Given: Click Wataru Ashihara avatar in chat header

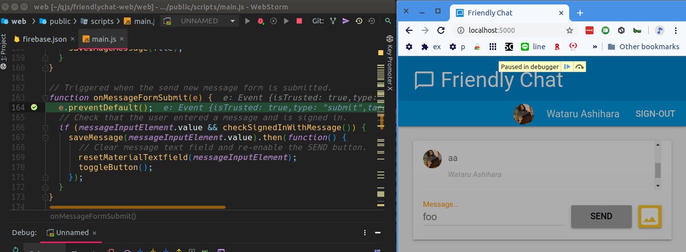Looking at the screenshot, I should point(523,114).
